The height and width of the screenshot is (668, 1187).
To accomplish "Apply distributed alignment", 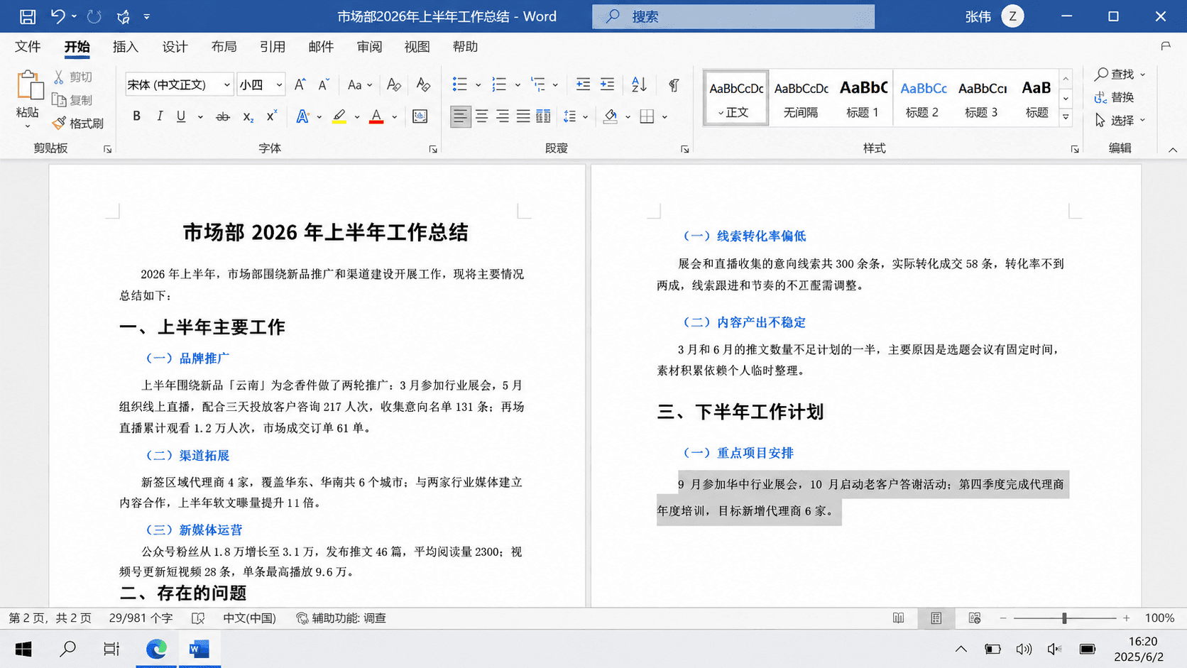I will click(543, 116).
